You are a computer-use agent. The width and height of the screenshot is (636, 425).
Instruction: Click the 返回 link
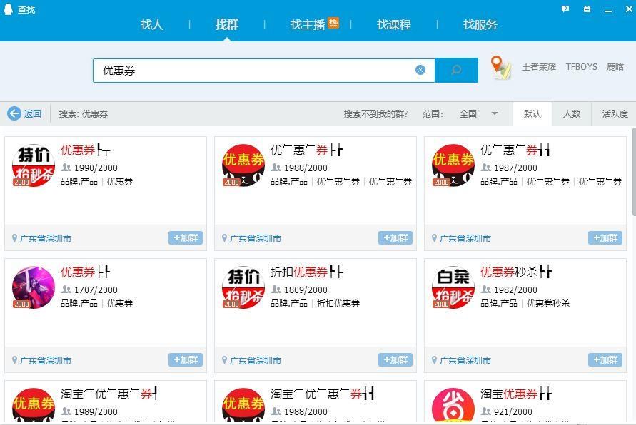tap(32, 114)
